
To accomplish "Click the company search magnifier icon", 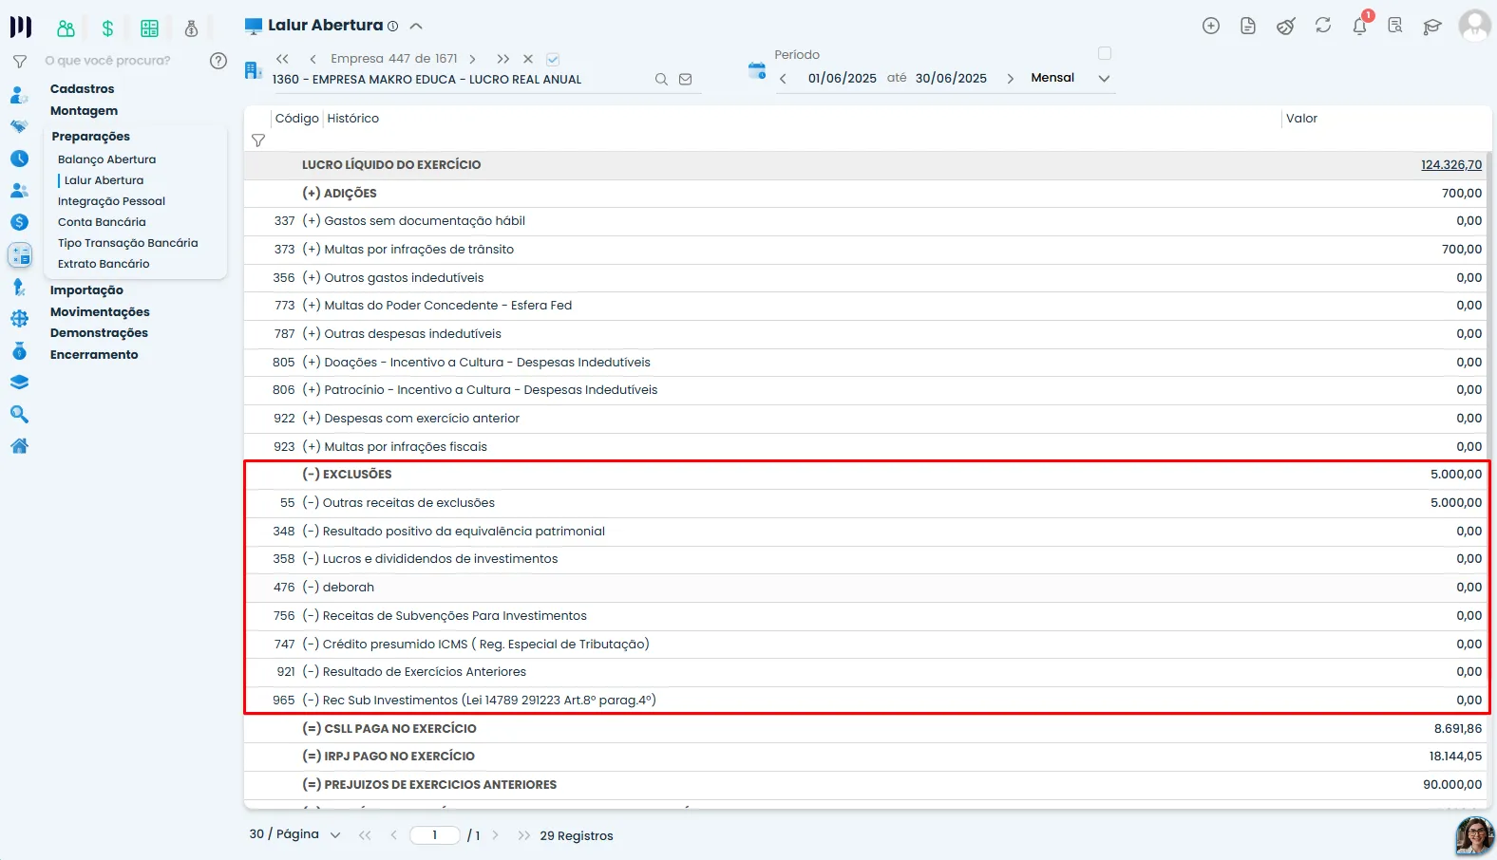I will tap(661, 80).
